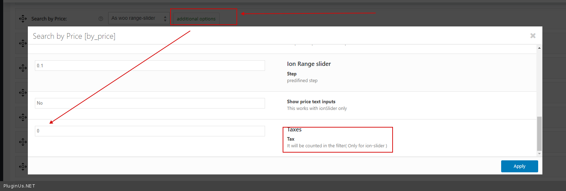The height and width of the screenshot is (191, 566).
Task: Expand the Show price text inputs 'No' selector
Action: [150, 103]
